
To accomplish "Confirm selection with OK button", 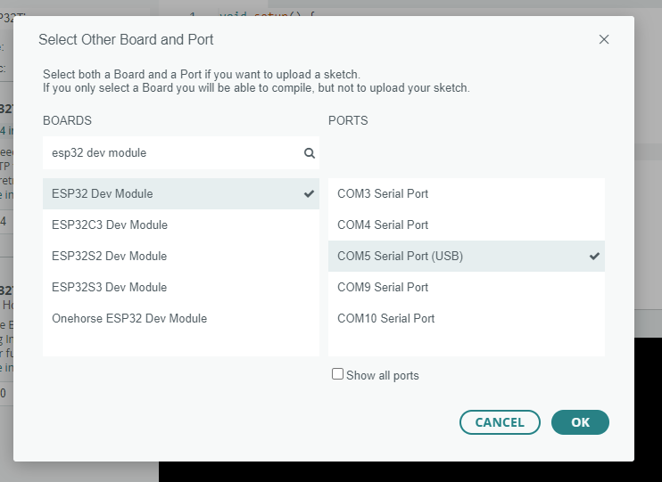I will [580, 422].
